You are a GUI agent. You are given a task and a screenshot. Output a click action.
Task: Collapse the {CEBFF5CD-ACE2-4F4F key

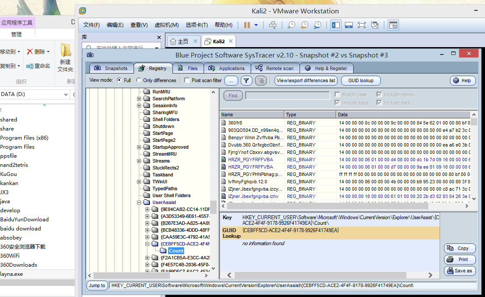147,244
